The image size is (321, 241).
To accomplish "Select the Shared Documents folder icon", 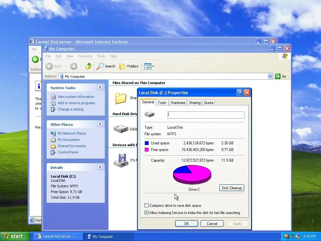I will (121, 98).
